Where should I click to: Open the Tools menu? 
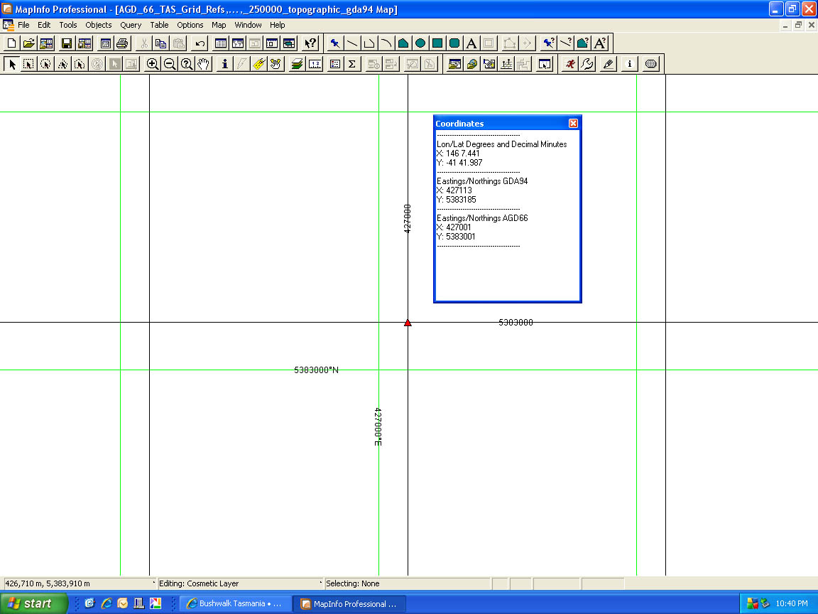coord(68,25)
